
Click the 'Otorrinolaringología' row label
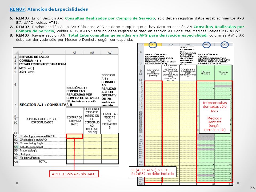[31, 143]
